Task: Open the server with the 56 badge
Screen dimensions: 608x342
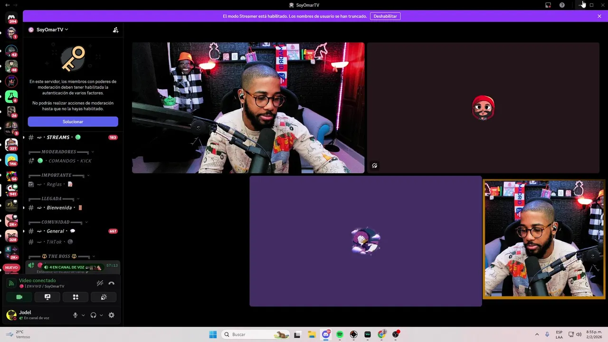Action: point(11,175)
